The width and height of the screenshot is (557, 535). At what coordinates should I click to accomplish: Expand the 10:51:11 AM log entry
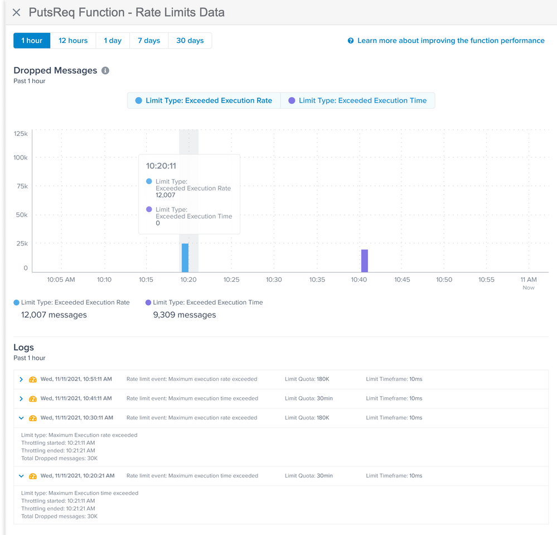tap(21, 379)
